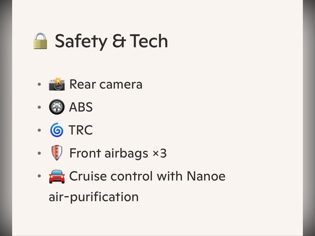Click the red shield emoji
The height and width of the screenshot is (236, 315).
pos(56,153)
